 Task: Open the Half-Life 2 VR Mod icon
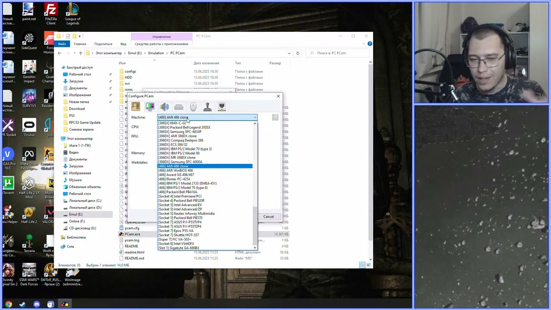(x=29, y=188)
